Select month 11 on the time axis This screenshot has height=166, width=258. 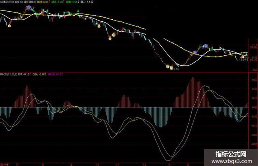[x=117, y=165]
